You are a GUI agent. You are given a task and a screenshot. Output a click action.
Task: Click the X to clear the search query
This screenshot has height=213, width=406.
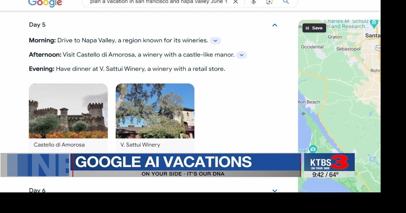coord(236,2)
